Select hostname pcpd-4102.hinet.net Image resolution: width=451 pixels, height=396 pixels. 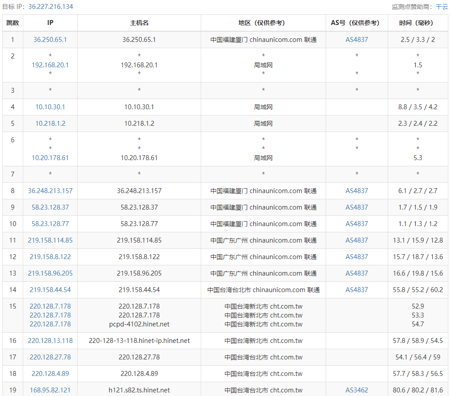139,324
